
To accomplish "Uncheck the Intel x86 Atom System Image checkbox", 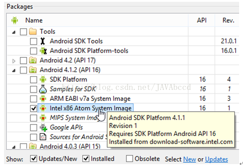I will (x=33, y=108).
